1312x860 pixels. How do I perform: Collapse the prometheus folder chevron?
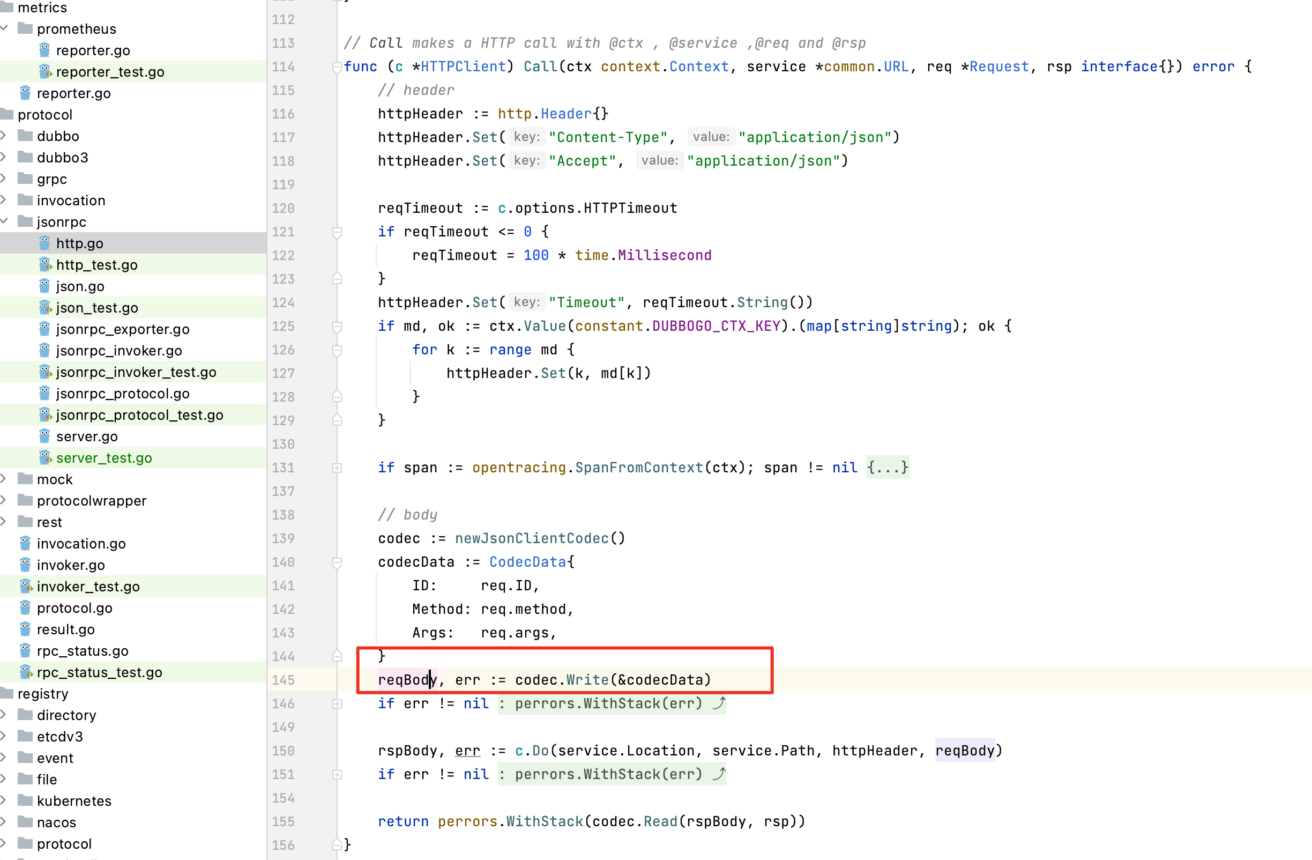click(x=4, y=29)
